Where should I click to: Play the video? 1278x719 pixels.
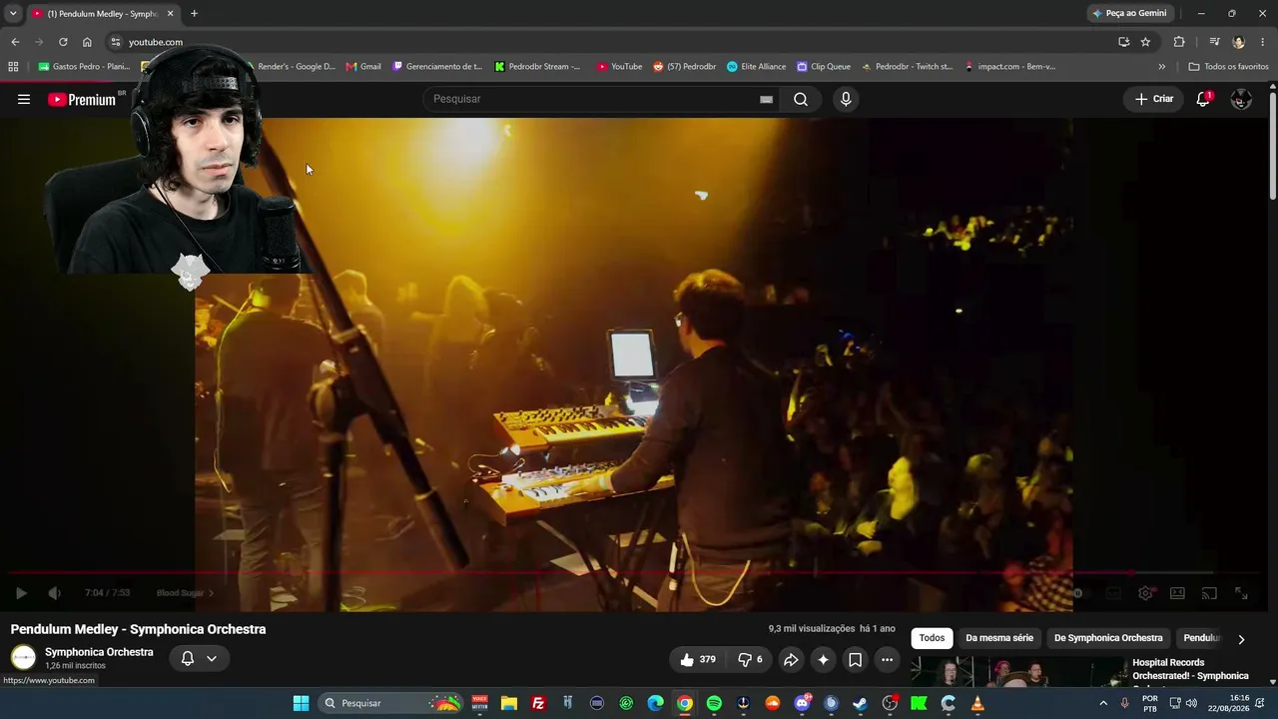point(21,593)
